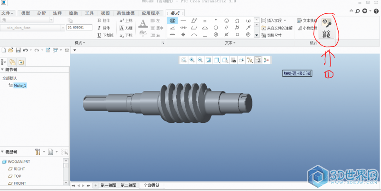
Task: Expand the 样式 group menu
Action: click(80, 43)
